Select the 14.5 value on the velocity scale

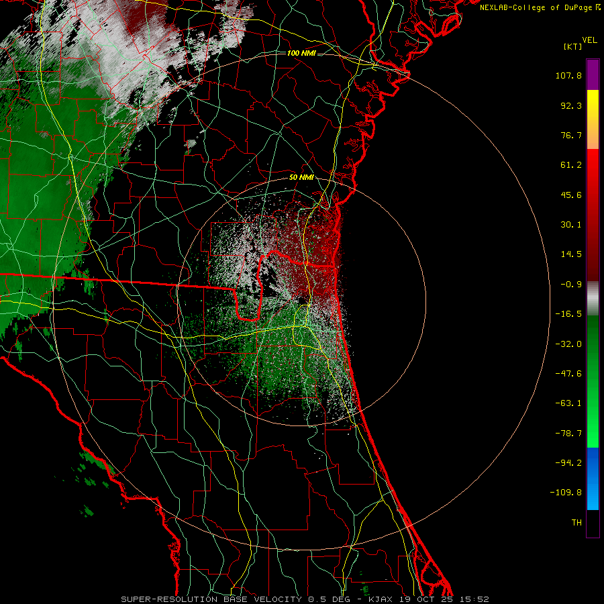coord(571,254)
